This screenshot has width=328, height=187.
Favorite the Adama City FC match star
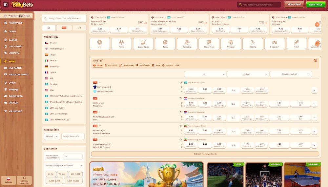(180, 126)
